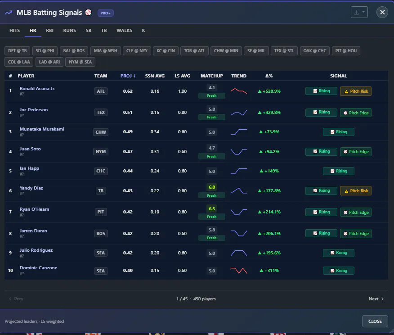Filter by TEX @ STL game
Image resolution: width=394 pixels, height=335 pixels.
pyautogui.click(x=284, y=51)
